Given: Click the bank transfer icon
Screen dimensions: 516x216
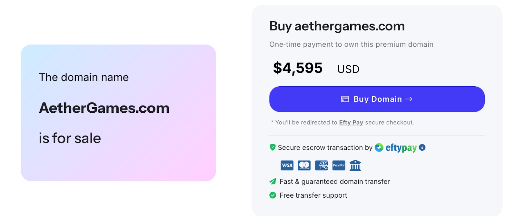Looking at the screenshot, I should point(355,165).
